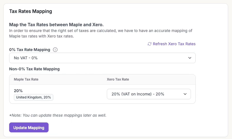
Task: Click the Refresh Xero Tax Rates link
Action: click(x=174, y=44)
